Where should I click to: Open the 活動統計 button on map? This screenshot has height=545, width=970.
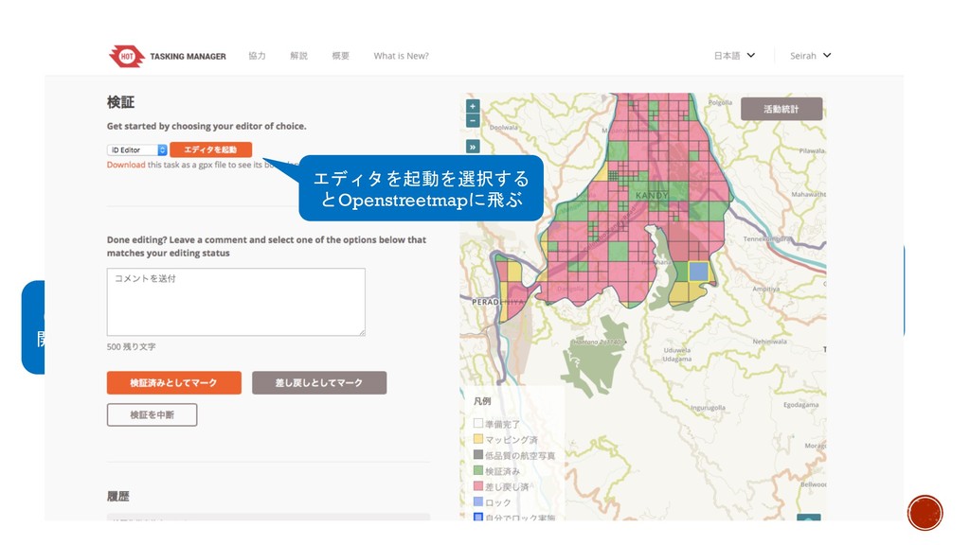[x=781, y=109]
